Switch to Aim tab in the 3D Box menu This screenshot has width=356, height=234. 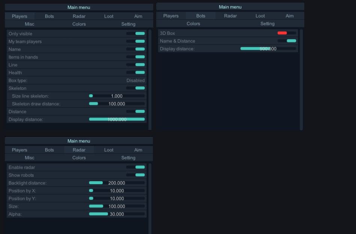click(x=290, y=16)
